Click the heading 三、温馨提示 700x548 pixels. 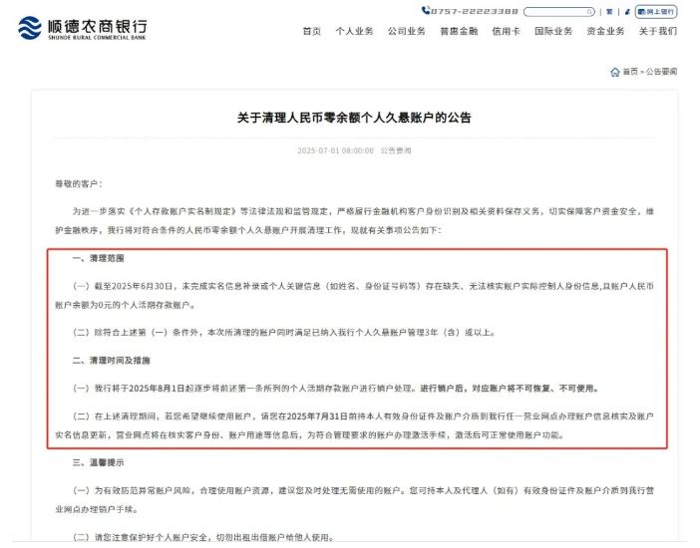98,462
